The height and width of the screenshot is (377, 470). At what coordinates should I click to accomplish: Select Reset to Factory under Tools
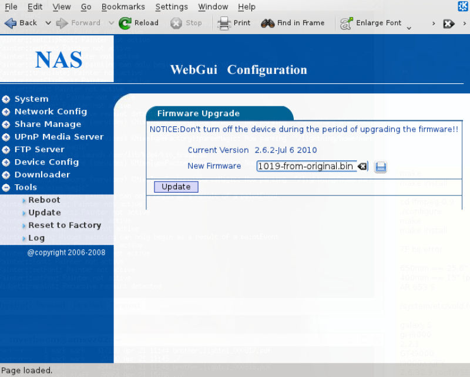tap(65, 225)
